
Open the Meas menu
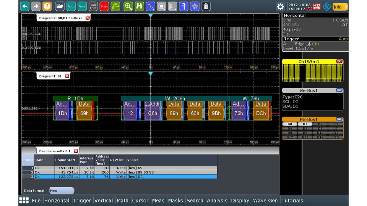(158, 200)
